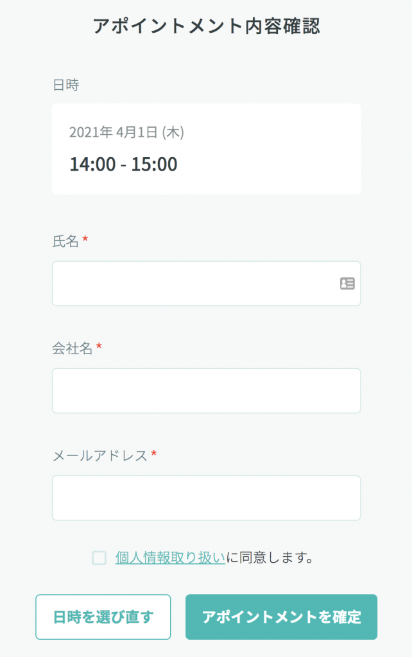The image size is (412, 657).
Task: Open the autofill contact icon in the name box
Action: (x=346, y=284)
